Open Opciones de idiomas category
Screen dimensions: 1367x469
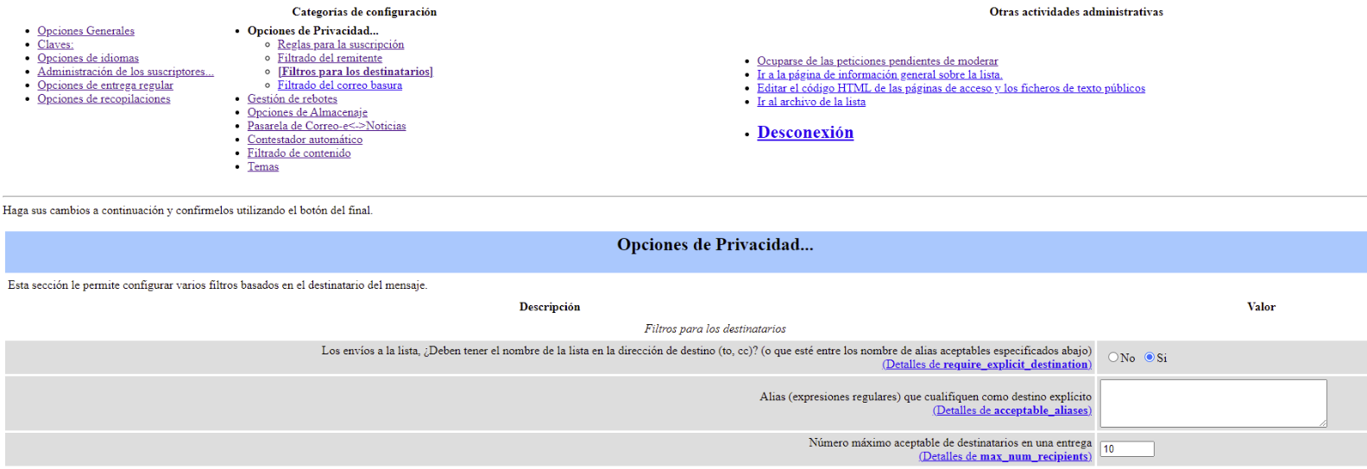click(x=88, y=59)
